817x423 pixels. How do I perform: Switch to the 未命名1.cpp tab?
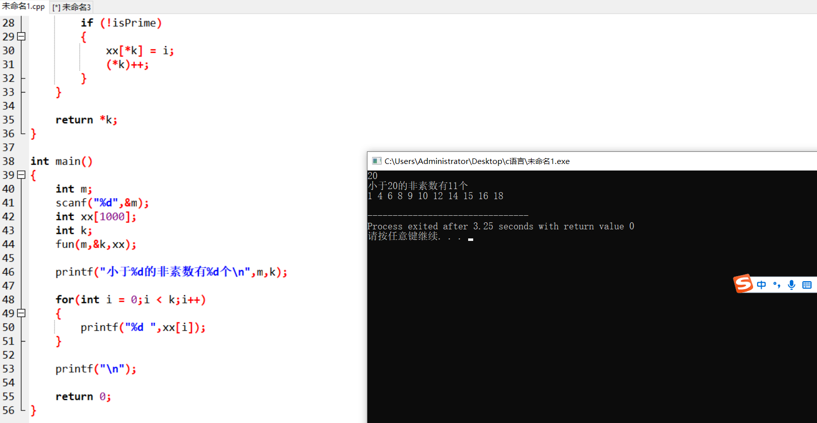point(23,7)
